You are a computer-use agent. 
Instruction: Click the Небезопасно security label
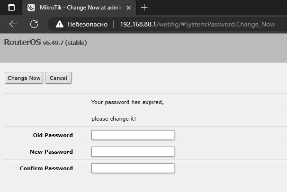pyautogui.click(x=87, y=24)
